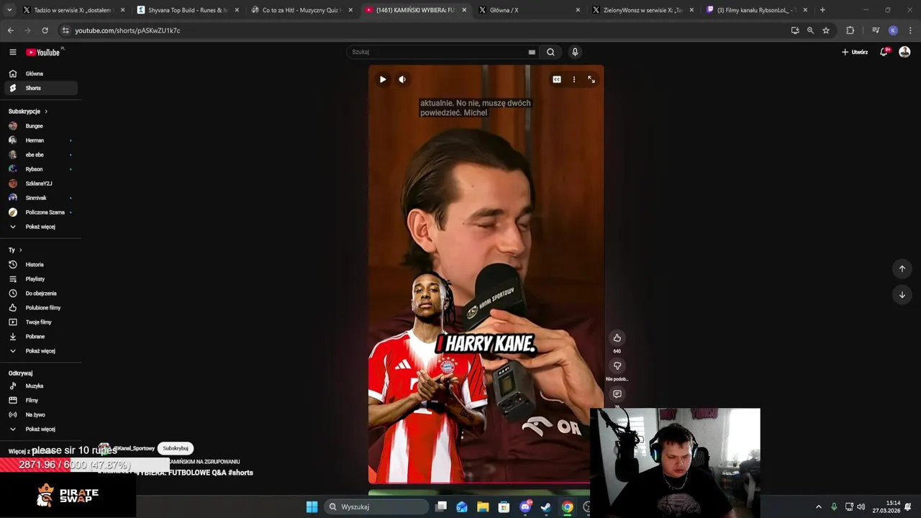The height and width of the screenshot is (518, 921).
Task: Open the account avatar menu
Action: click(904, 52)
